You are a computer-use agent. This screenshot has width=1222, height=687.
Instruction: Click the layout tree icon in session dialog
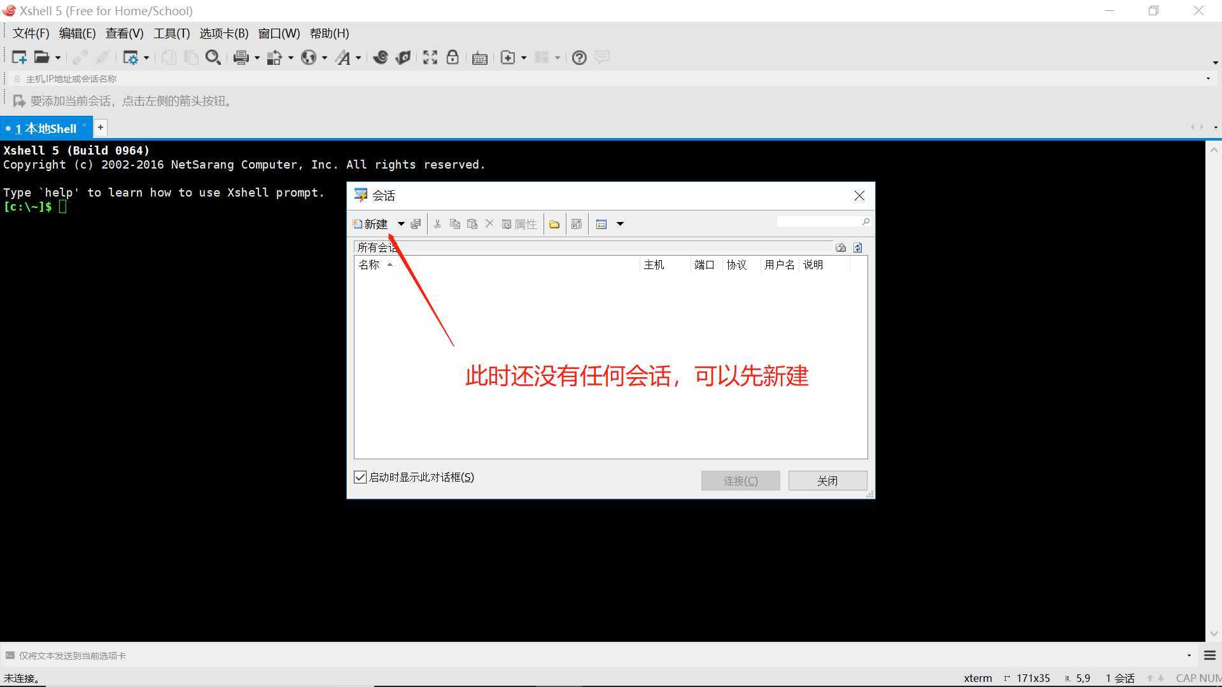577,224
